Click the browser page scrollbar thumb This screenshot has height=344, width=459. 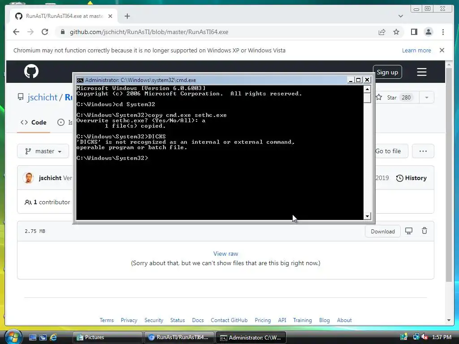coord(449,175)
